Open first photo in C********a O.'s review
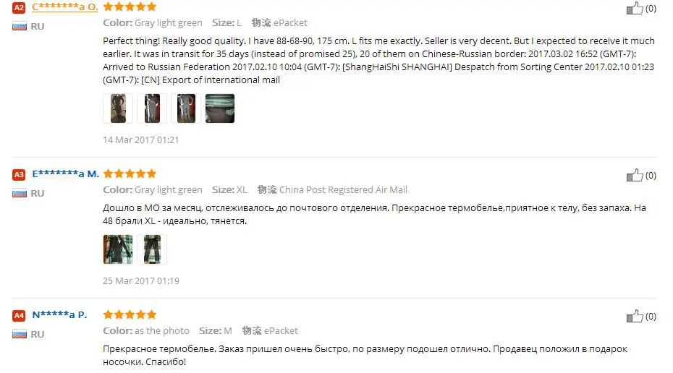The height and width of the screenshot is (373, 673). pyautogui.click(x=118, y=108)
